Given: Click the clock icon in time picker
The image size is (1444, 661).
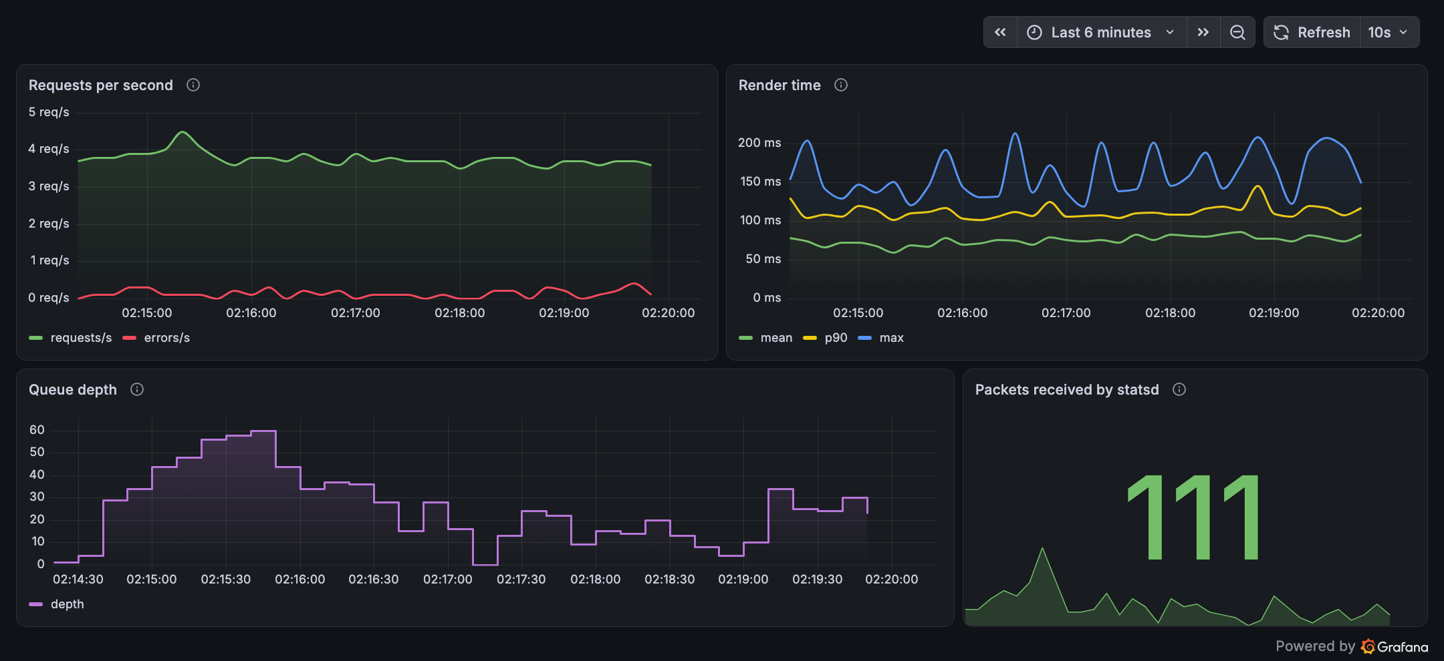Looking at the screenshot, I should [1034, 32].
